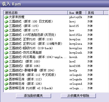Click the kovsplus Rom name cell
The width and height of the screenshot is (109, 102).
[x=76, y=48]
